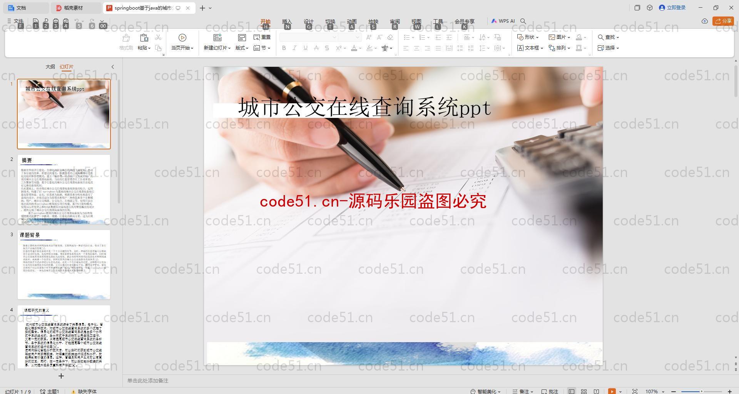Click the font color A swatch
Image resolution: width=739 pixels, height=394 pixels.
[x=354, y=48]
